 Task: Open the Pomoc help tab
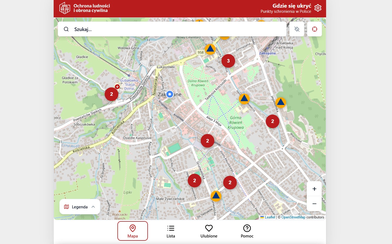[x=247, y=231]
